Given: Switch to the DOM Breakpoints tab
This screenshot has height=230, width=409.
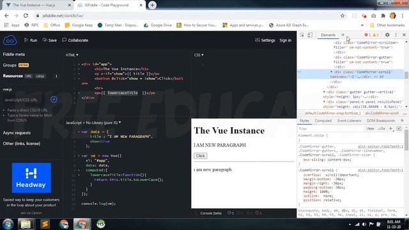Looking at the screenshot, I should [381, 121].
